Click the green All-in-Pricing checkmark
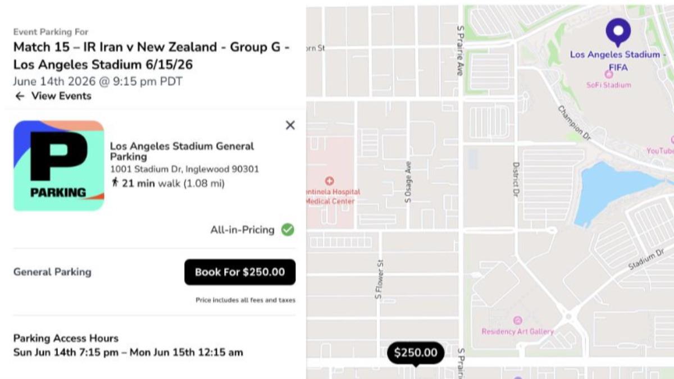This screenshot has width=674, height=379. (288, 230)
